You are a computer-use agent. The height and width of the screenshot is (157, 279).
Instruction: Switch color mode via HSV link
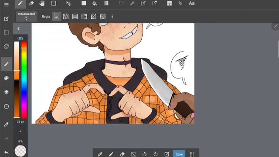pos(20,38)
